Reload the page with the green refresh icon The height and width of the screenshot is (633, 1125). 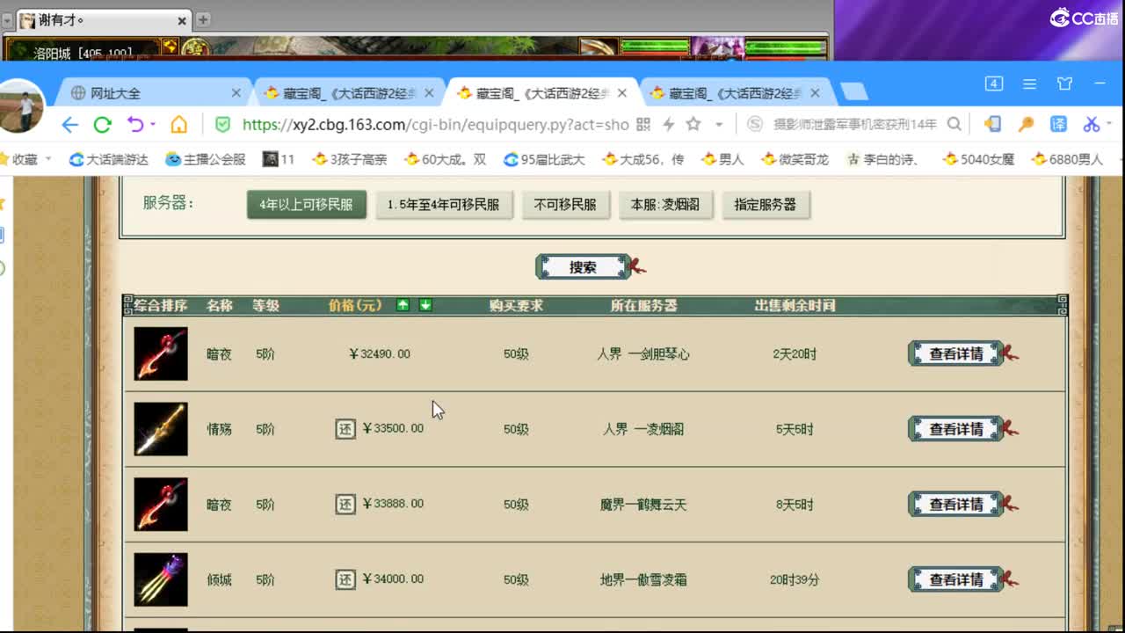pos(103,125)
